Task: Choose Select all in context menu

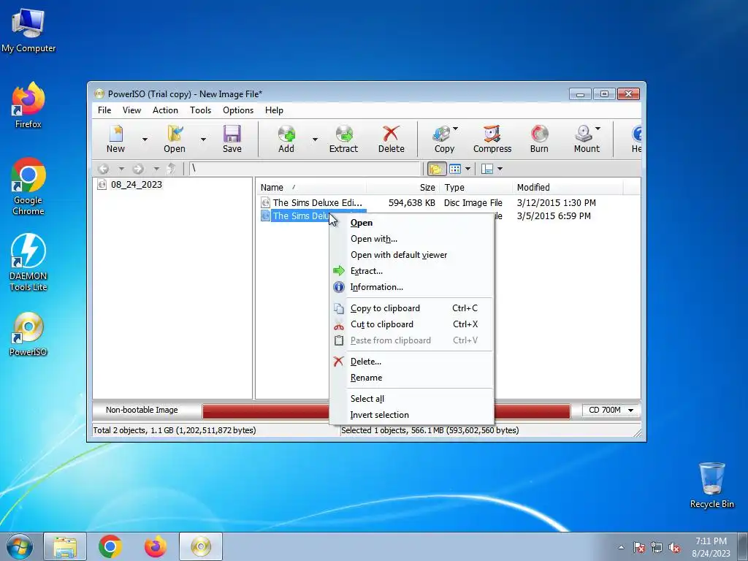Action: point(367,399)
